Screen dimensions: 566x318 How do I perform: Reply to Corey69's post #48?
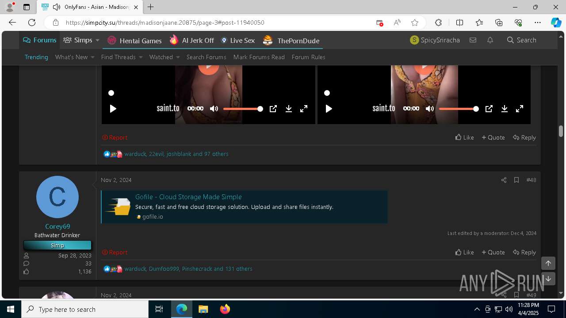[524, 252]
